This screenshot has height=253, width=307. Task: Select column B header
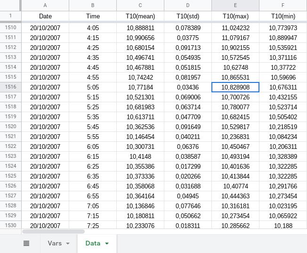[93, 6]
